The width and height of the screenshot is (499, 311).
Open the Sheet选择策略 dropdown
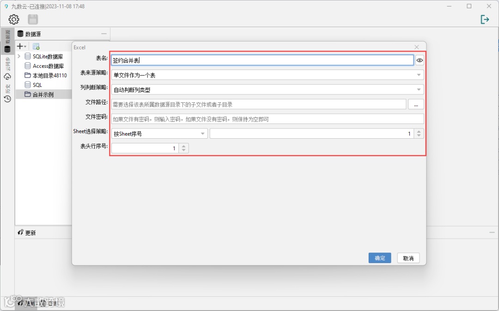(159, 134)
